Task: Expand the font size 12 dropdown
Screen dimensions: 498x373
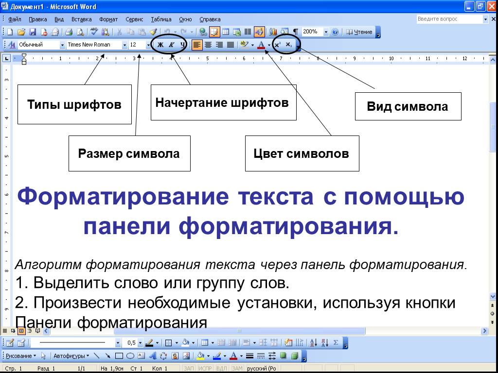Action: click(148, 45)
